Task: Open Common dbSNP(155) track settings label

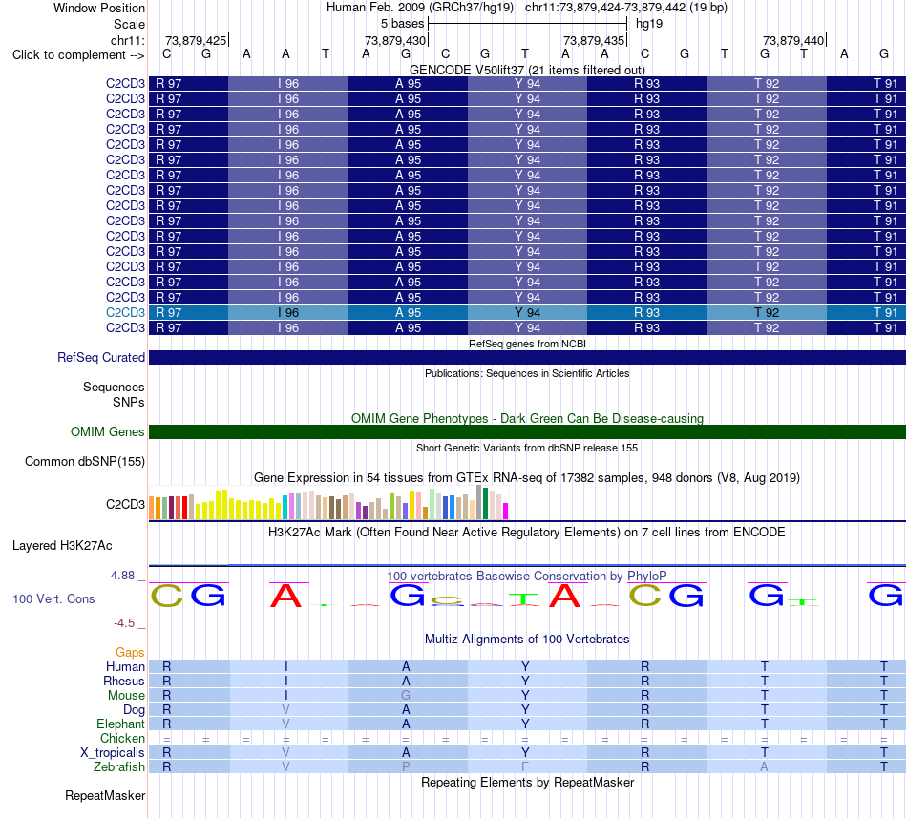Action: (84, 461)
